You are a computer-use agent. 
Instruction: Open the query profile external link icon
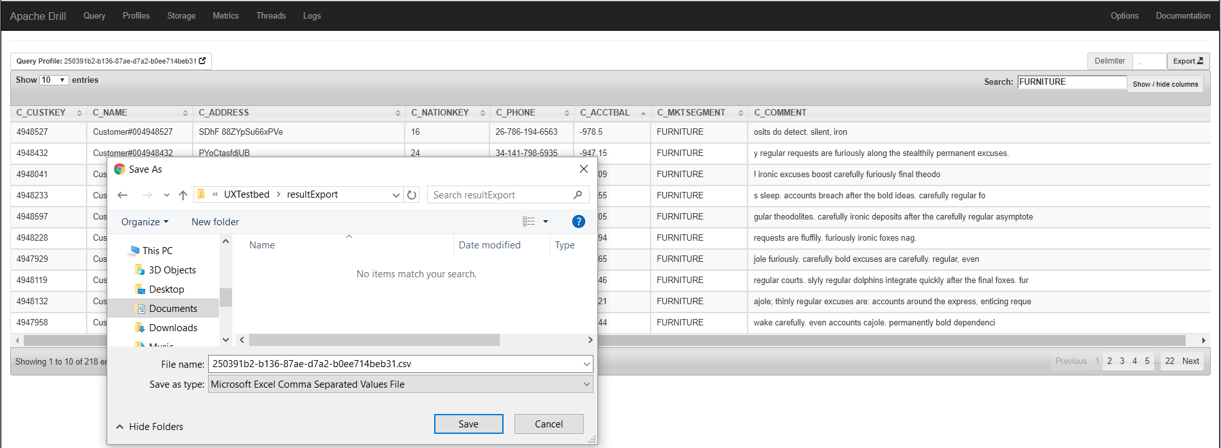pyautogui.click(x=202, y=61)
